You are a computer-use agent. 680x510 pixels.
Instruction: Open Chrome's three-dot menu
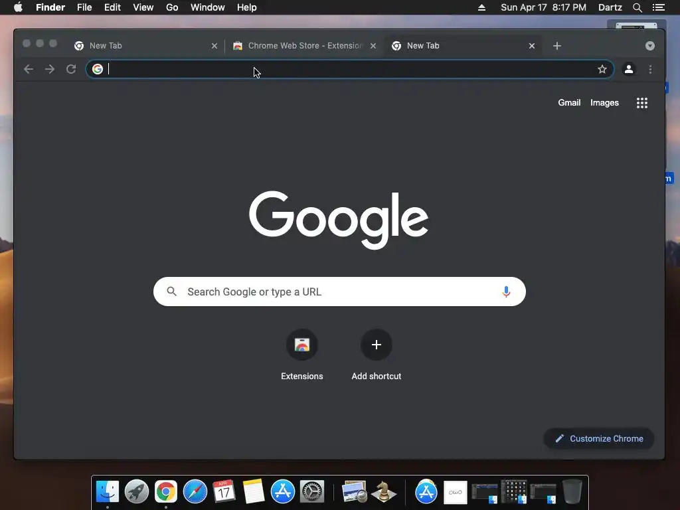pos(650,69)
